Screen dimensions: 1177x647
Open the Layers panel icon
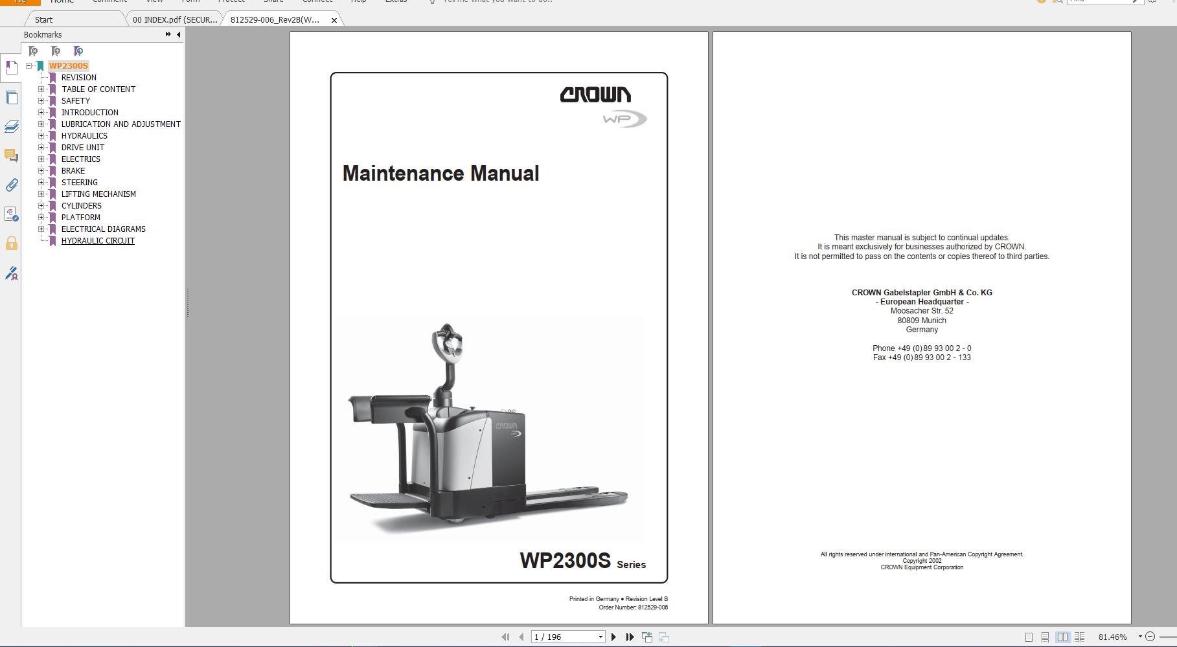coord(11,126)
